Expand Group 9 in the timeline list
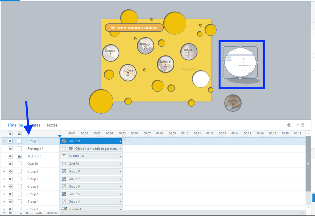315x216 pixels. pyautogui.click(x=4, y=141)
